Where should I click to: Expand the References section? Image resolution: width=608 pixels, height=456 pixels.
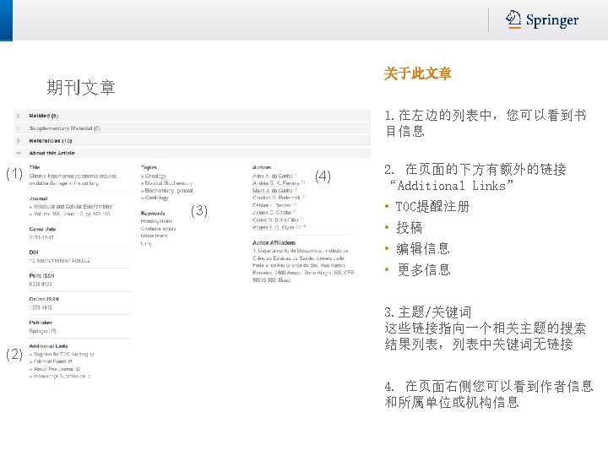coord(192,140)
